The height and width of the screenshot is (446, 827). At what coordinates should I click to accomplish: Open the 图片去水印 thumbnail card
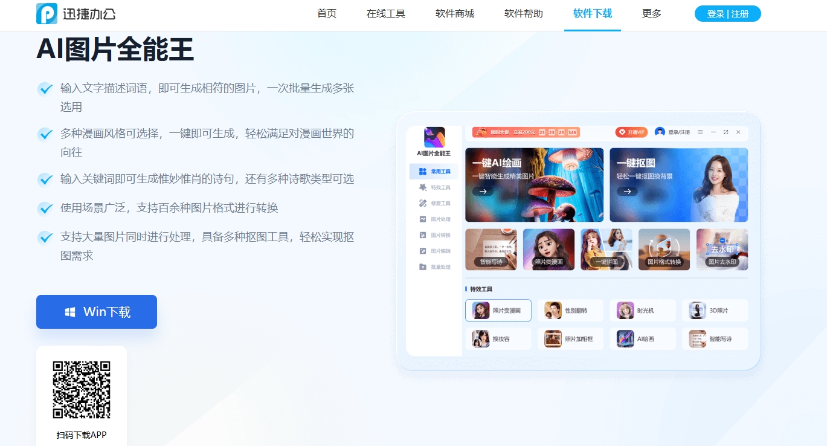pyautogui.click(x=722, y=249)
